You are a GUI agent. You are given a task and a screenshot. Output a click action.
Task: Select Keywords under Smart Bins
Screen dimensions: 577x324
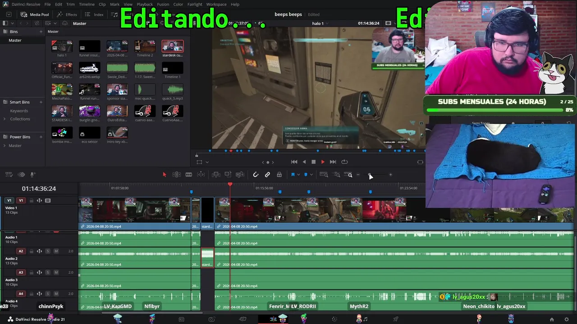click(x=19, y=111)
